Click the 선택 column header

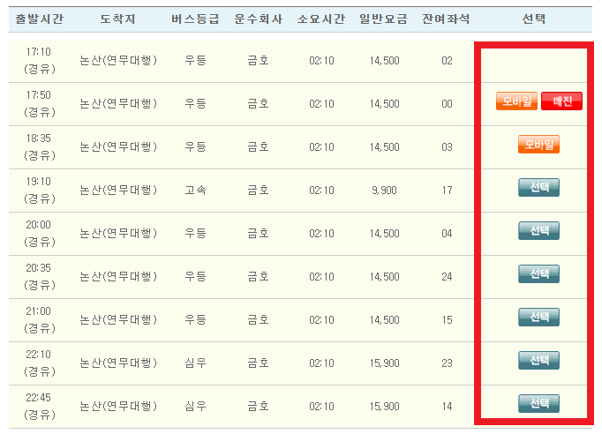click(x=534, y=19)
